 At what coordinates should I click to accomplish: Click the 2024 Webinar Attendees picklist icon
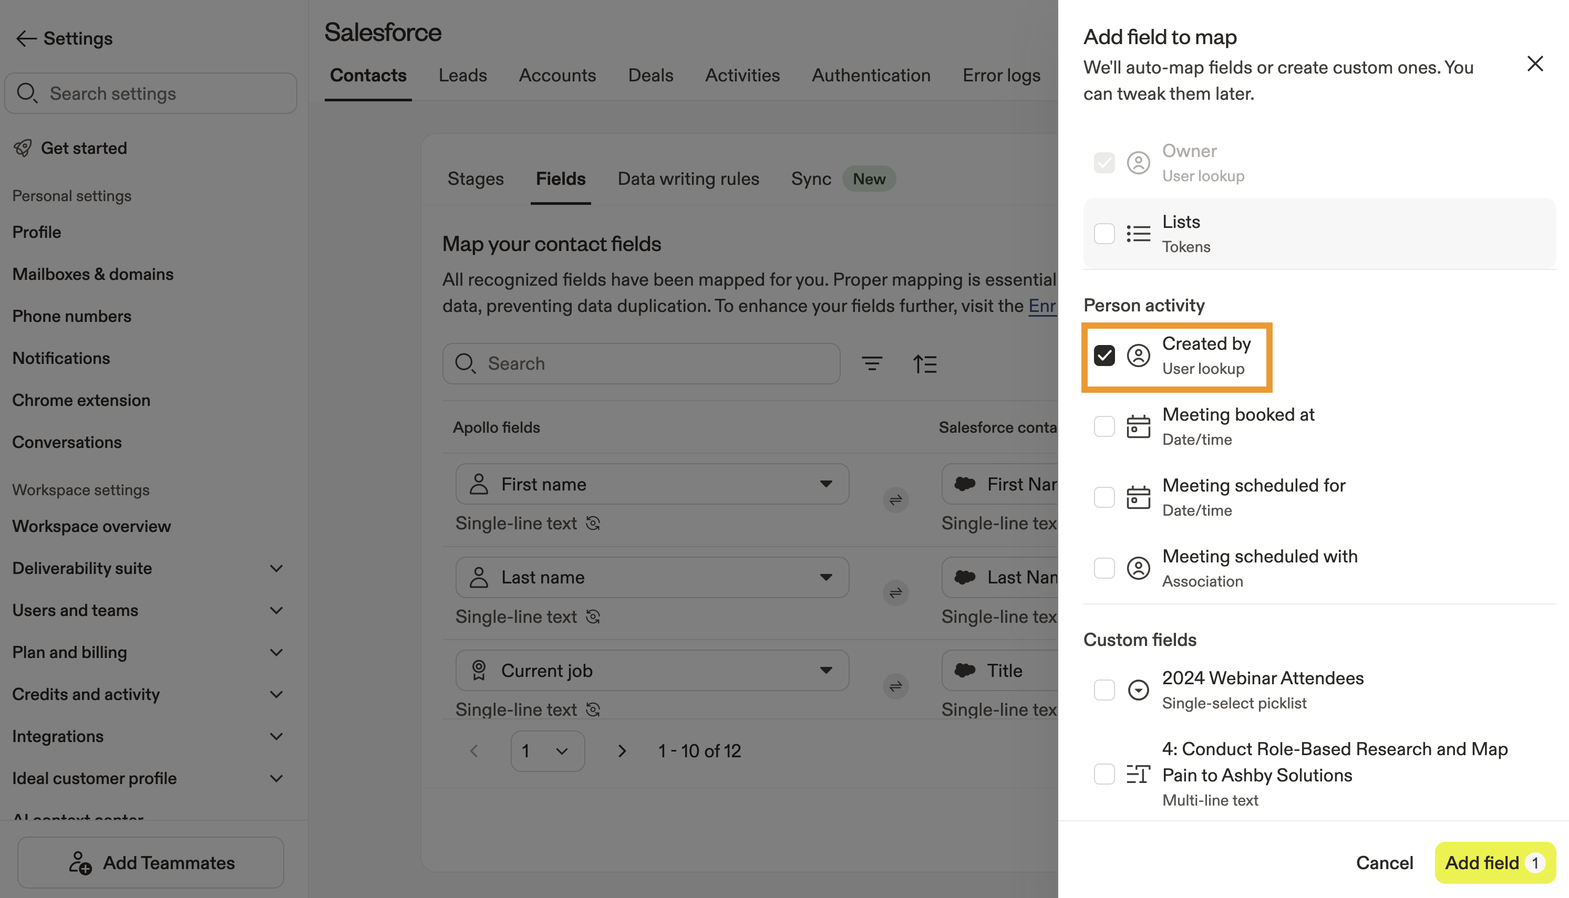pos(1138,690)
